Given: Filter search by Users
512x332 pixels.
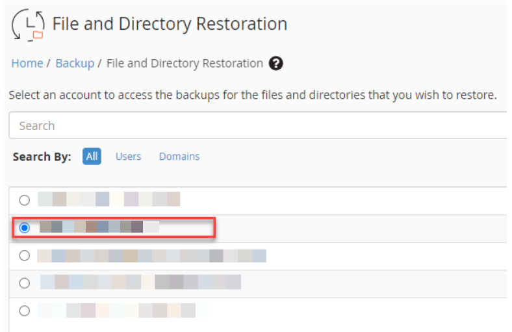Looking at the screenshot, I should 129,157.
